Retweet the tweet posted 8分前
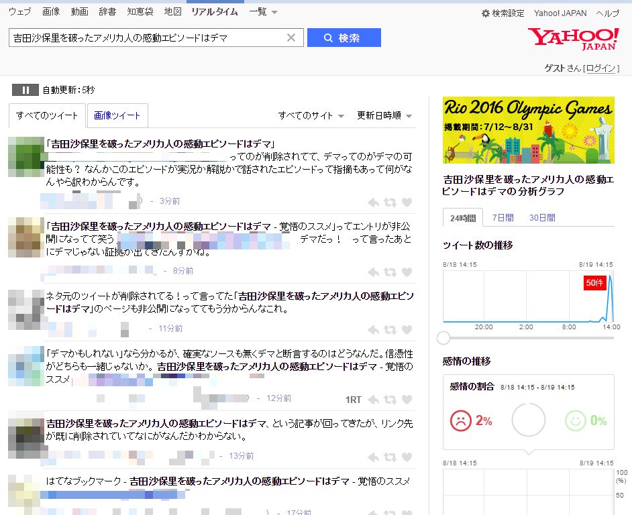Screen dimensions: 632x515 pyautogui.click(x=390, y=272)
